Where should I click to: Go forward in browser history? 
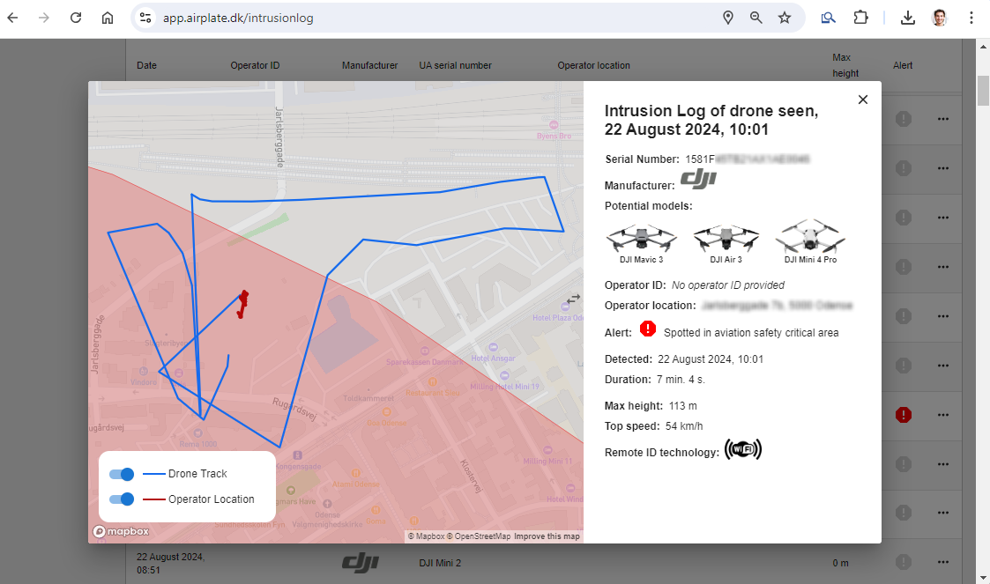point(43,18)
